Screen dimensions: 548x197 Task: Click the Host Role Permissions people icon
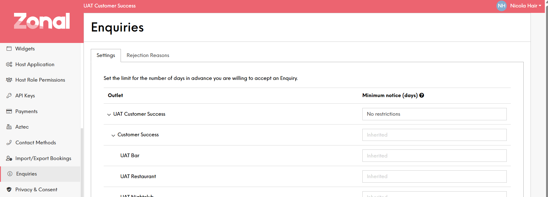(x=9, y=80)
